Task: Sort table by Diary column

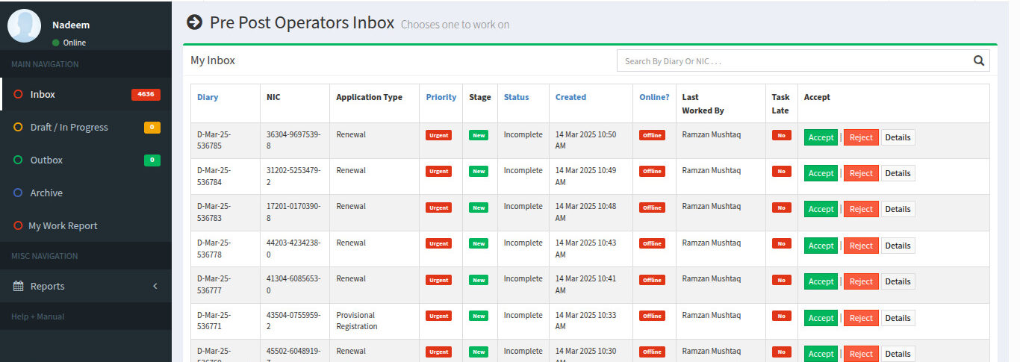Action: coord(208,97)
